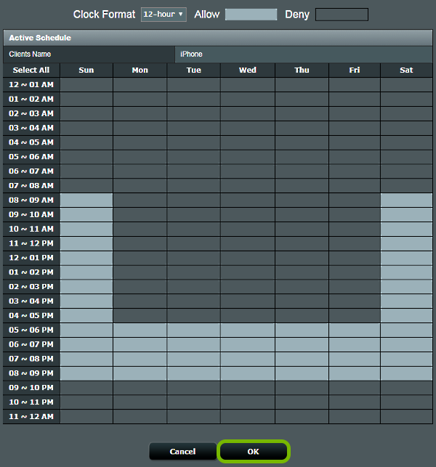Toggle Tue 04 ~ 05 PM denied cell
The image size is (436, 467).
point(194,316)
